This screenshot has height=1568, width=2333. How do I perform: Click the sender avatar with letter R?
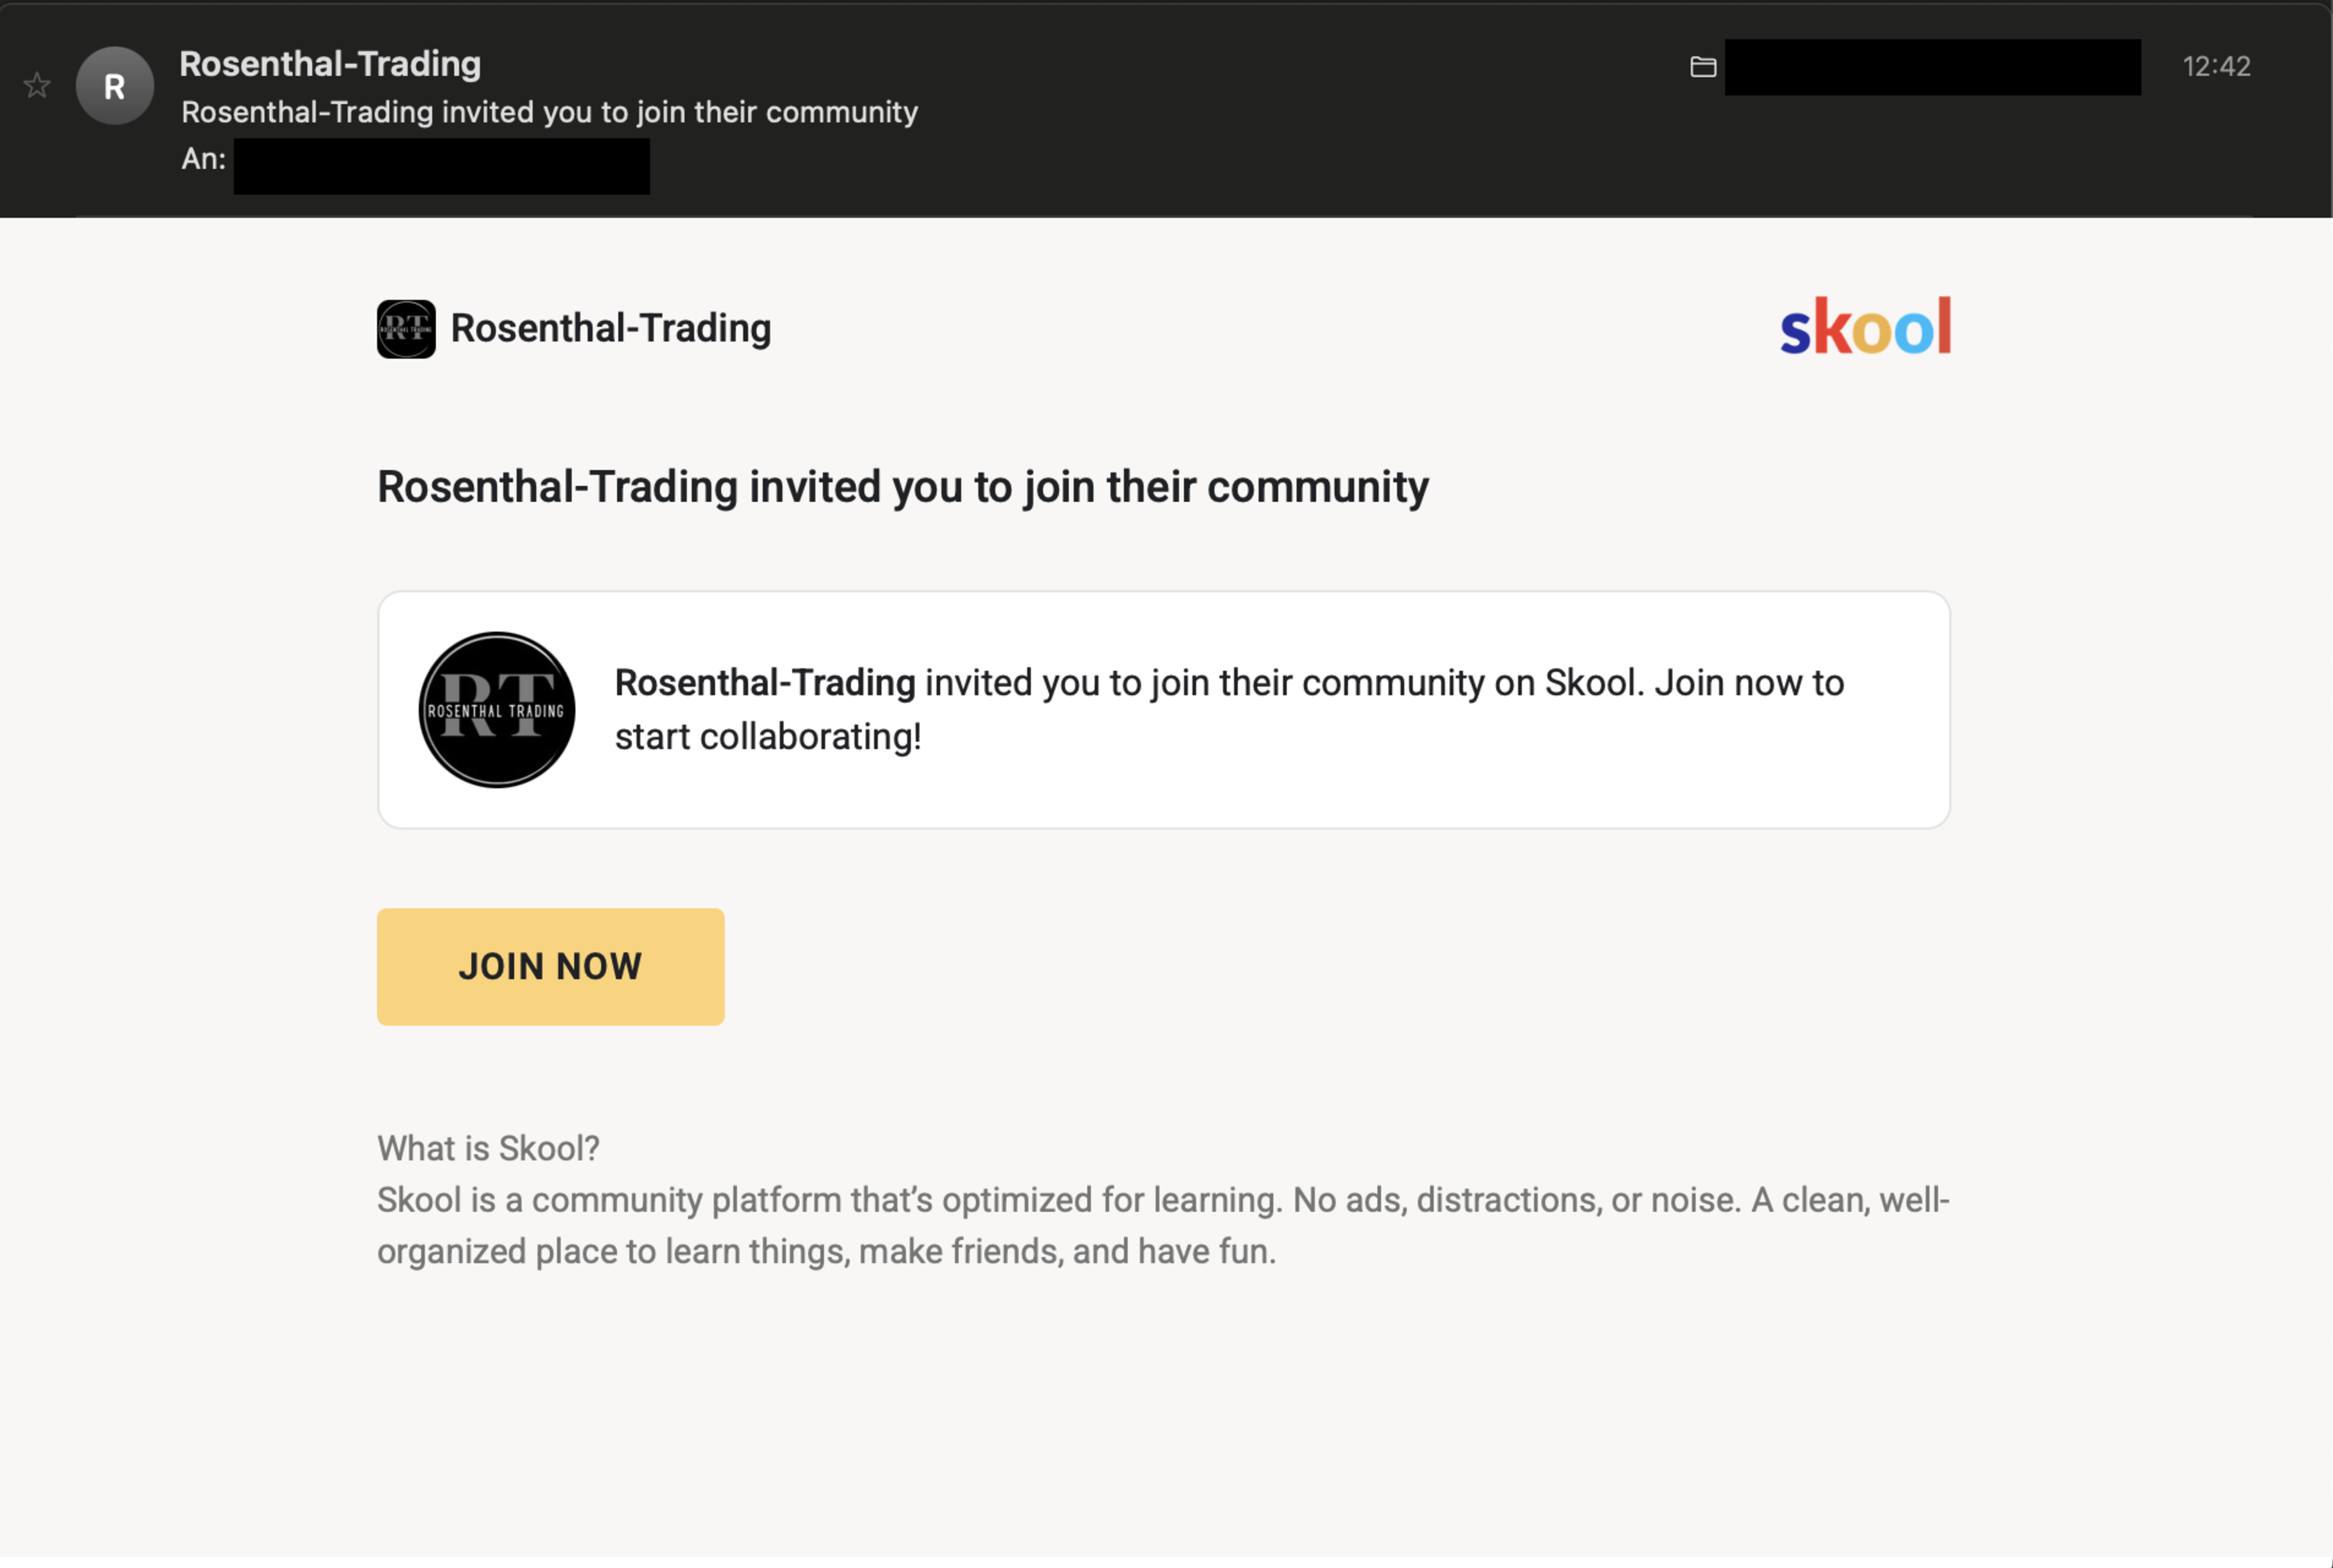click(x=115, y=86)
